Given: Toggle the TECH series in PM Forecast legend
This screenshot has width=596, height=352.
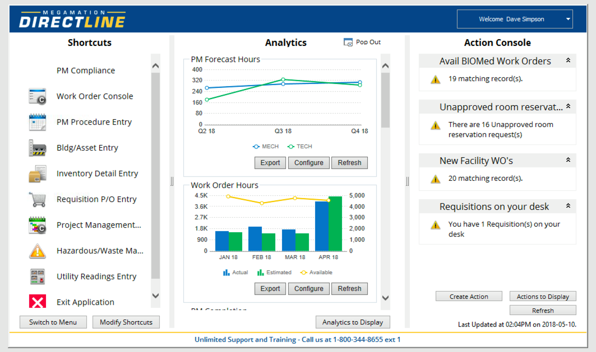Looking at the screenshot, I should (299, 146).
